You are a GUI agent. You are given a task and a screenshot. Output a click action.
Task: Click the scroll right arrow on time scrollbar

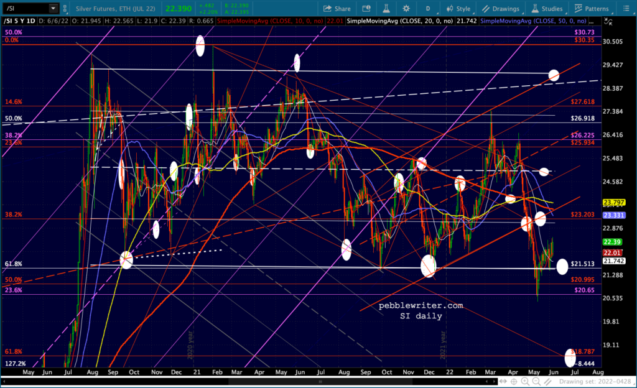point(494,382)
